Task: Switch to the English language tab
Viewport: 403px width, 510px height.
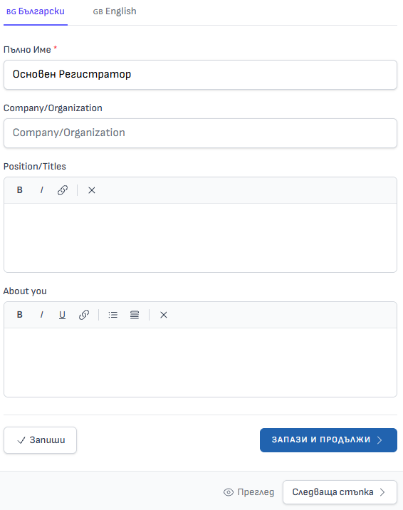Action: [115, 11]
